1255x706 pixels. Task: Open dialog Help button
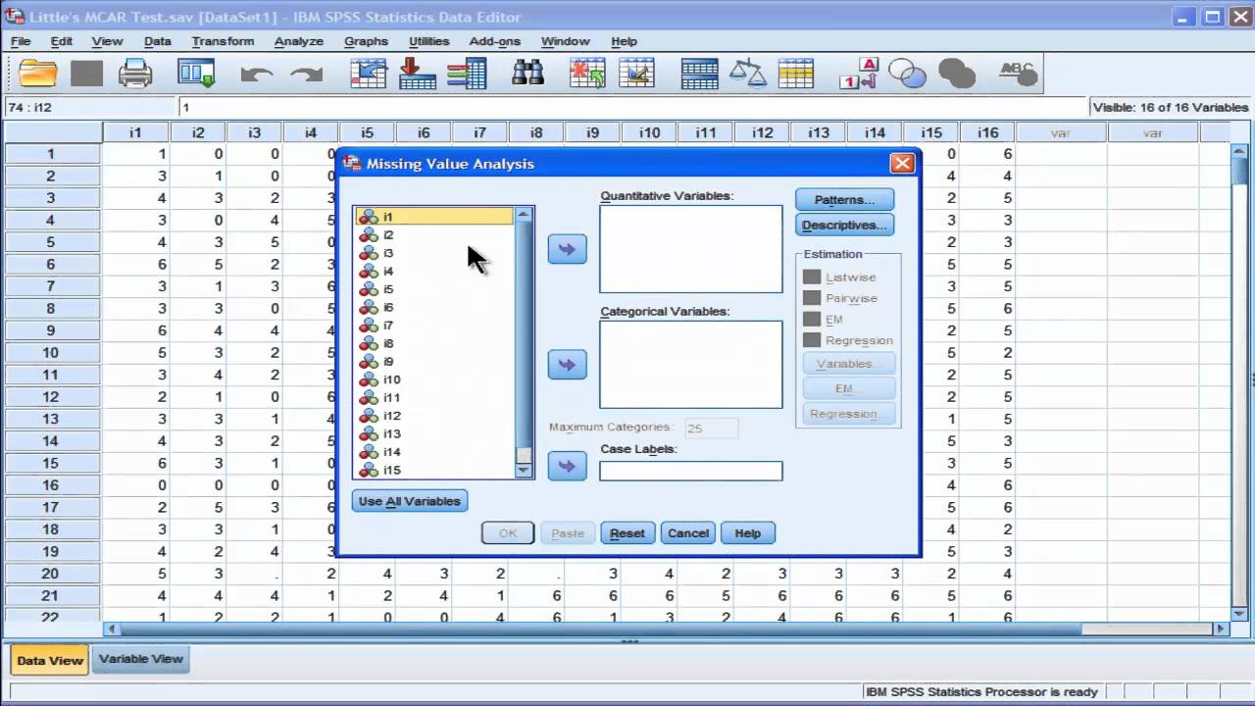click(x=748, y=533)
